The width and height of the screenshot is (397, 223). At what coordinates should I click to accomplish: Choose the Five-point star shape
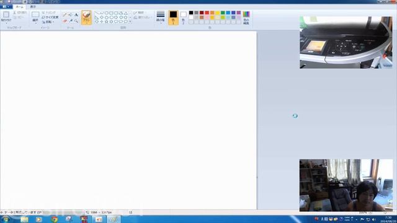(106, 22)
